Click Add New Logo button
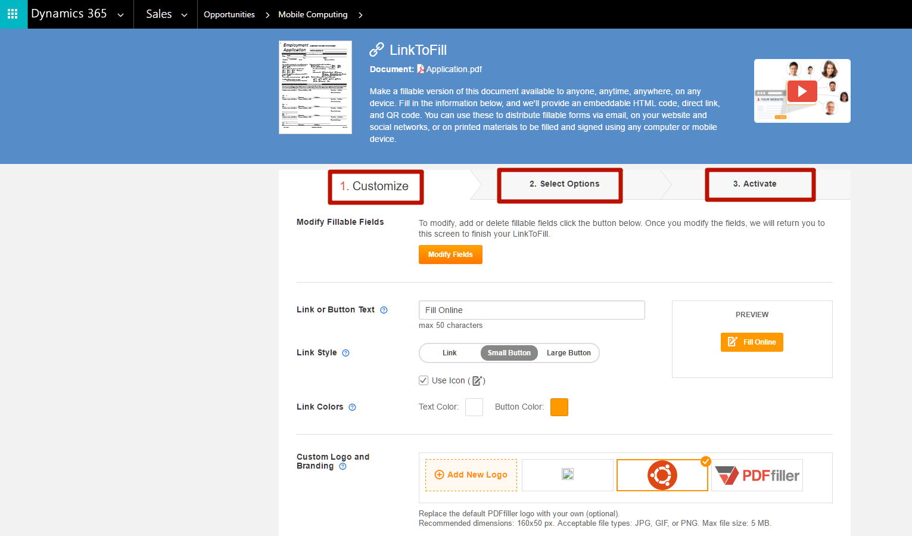The height and width of the screenshot is (536, 912). 471,475
